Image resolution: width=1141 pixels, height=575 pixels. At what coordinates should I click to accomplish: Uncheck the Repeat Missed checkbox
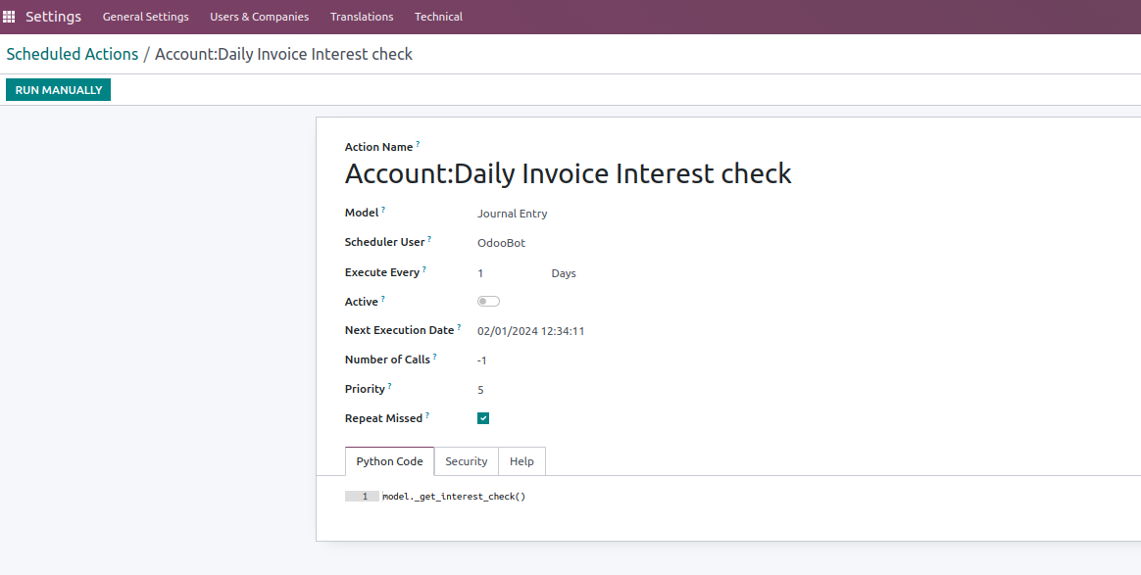click(x=483, y=418)
